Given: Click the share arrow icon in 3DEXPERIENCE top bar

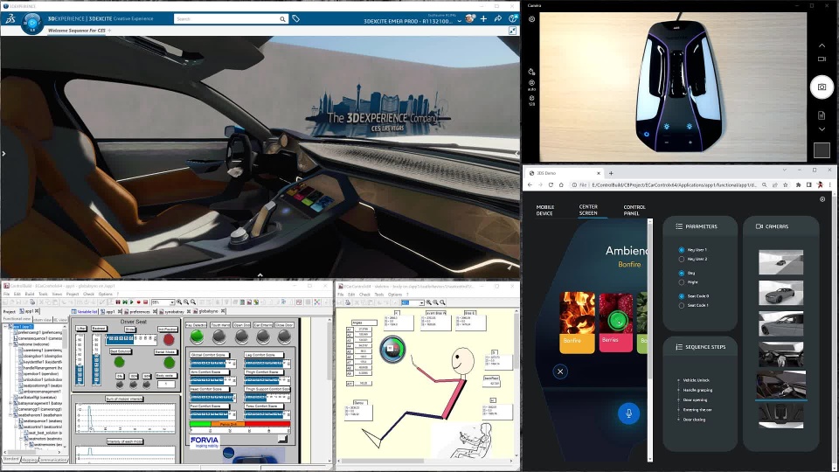Looking at the screenshot, I should click(x=498, y=18).
